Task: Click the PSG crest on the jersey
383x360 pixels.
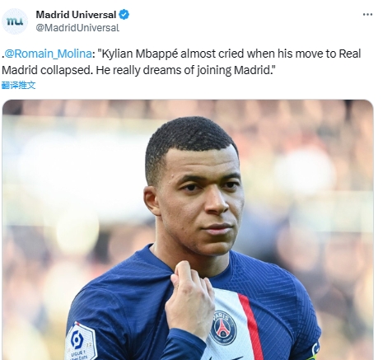Action: pyautogui.click(x=223, y=327)
